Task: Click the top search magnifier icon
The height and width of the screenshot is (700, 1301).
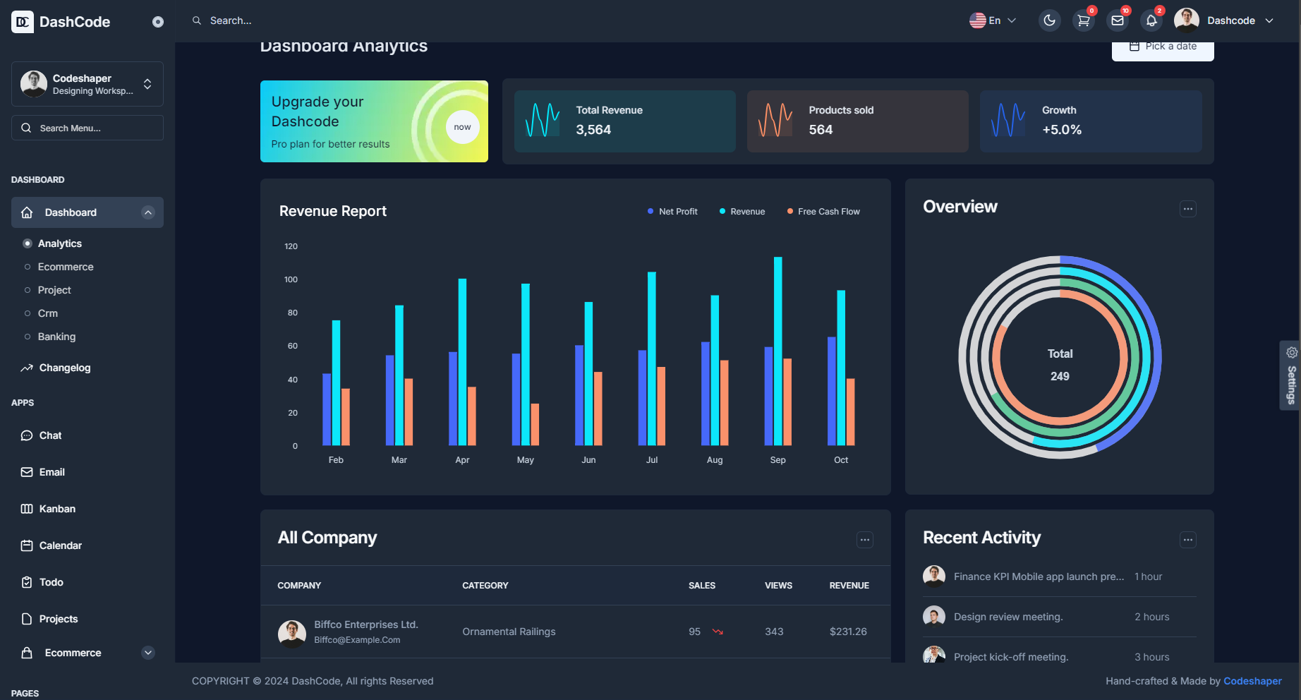Action: [197, 20]
